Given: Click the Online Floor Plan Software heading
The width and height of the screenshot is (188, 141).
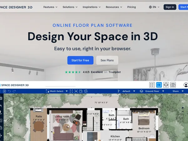Looking at the screenshot, I should point(92,25).
